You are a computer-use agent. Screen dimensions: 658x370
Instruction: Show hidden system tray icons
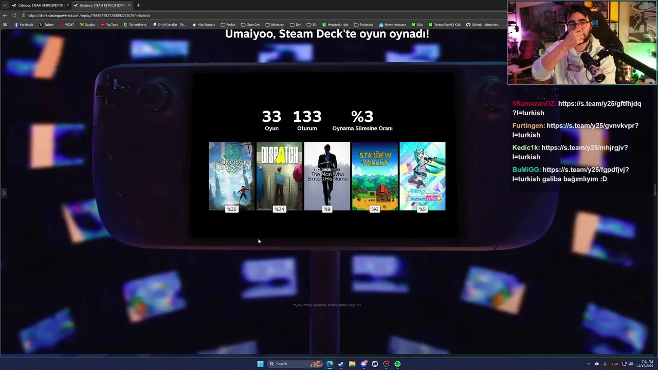click(589, 364)
